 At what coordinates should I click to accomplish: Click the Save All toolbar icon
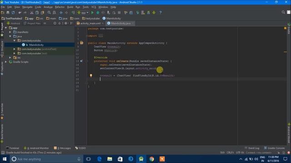coord(8,13)
